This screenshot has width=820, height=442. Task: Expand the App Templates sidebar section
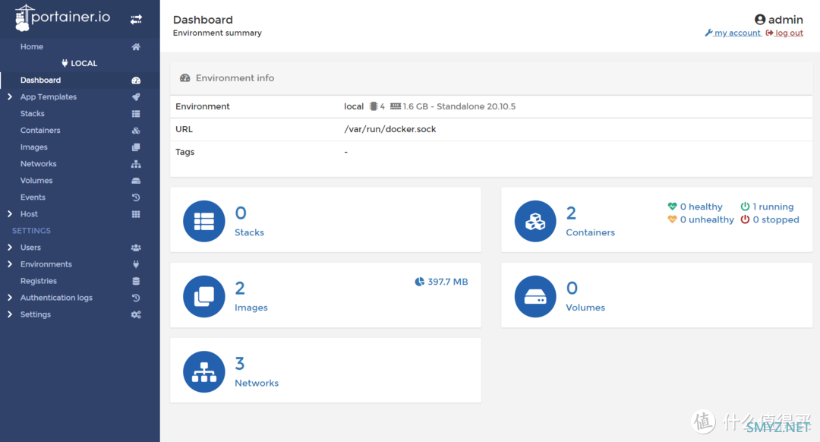point(9,97)
